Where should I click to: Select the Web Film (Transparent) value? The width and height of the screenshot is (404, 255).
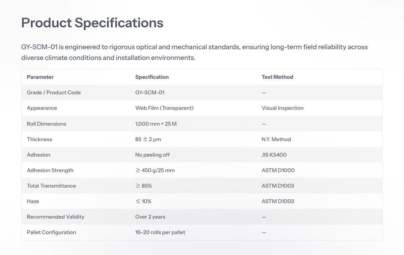click(164, 108)
